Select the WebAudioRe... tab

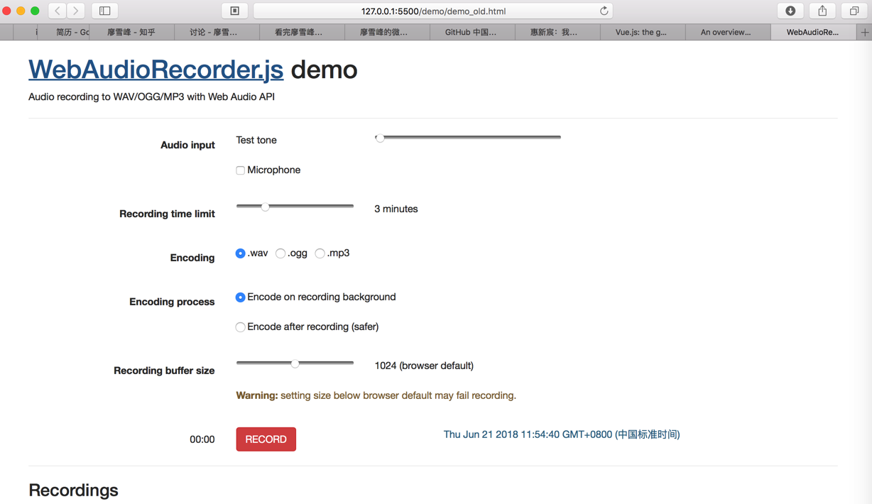(x=812, y=32)
